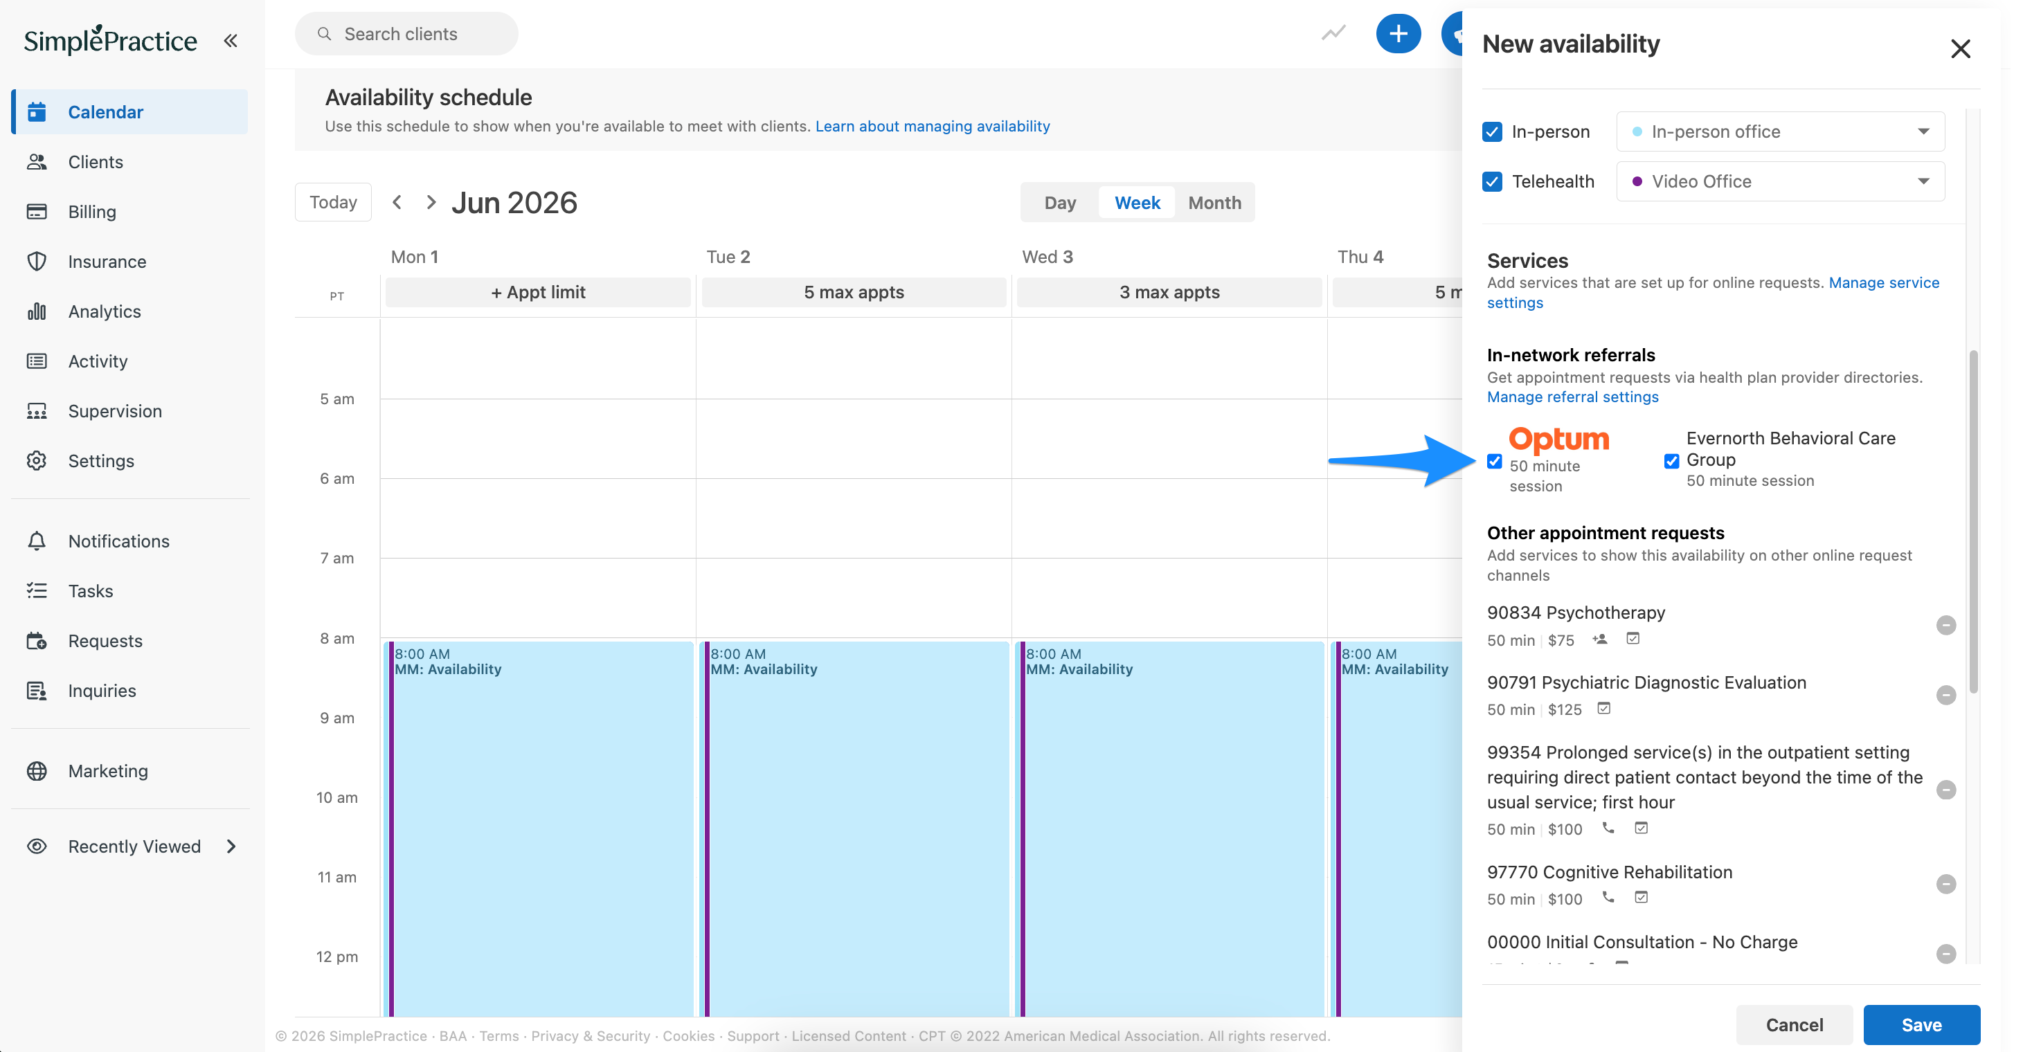Click the Tasks checklist icon
The width and height of the screenshot is (2023, 1052).
37,590
